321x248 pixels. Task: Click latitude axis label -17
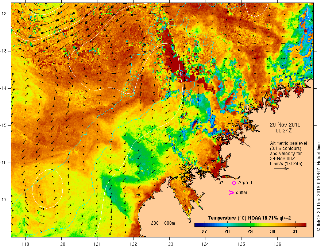(x=4, y=200)
